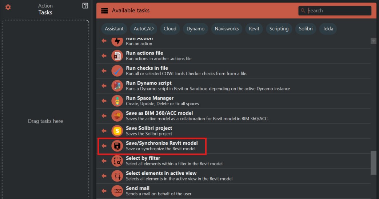Screen dimensions: 379x199
Task: Choose the AutoCAD category filter
Action: pos(144,29)
